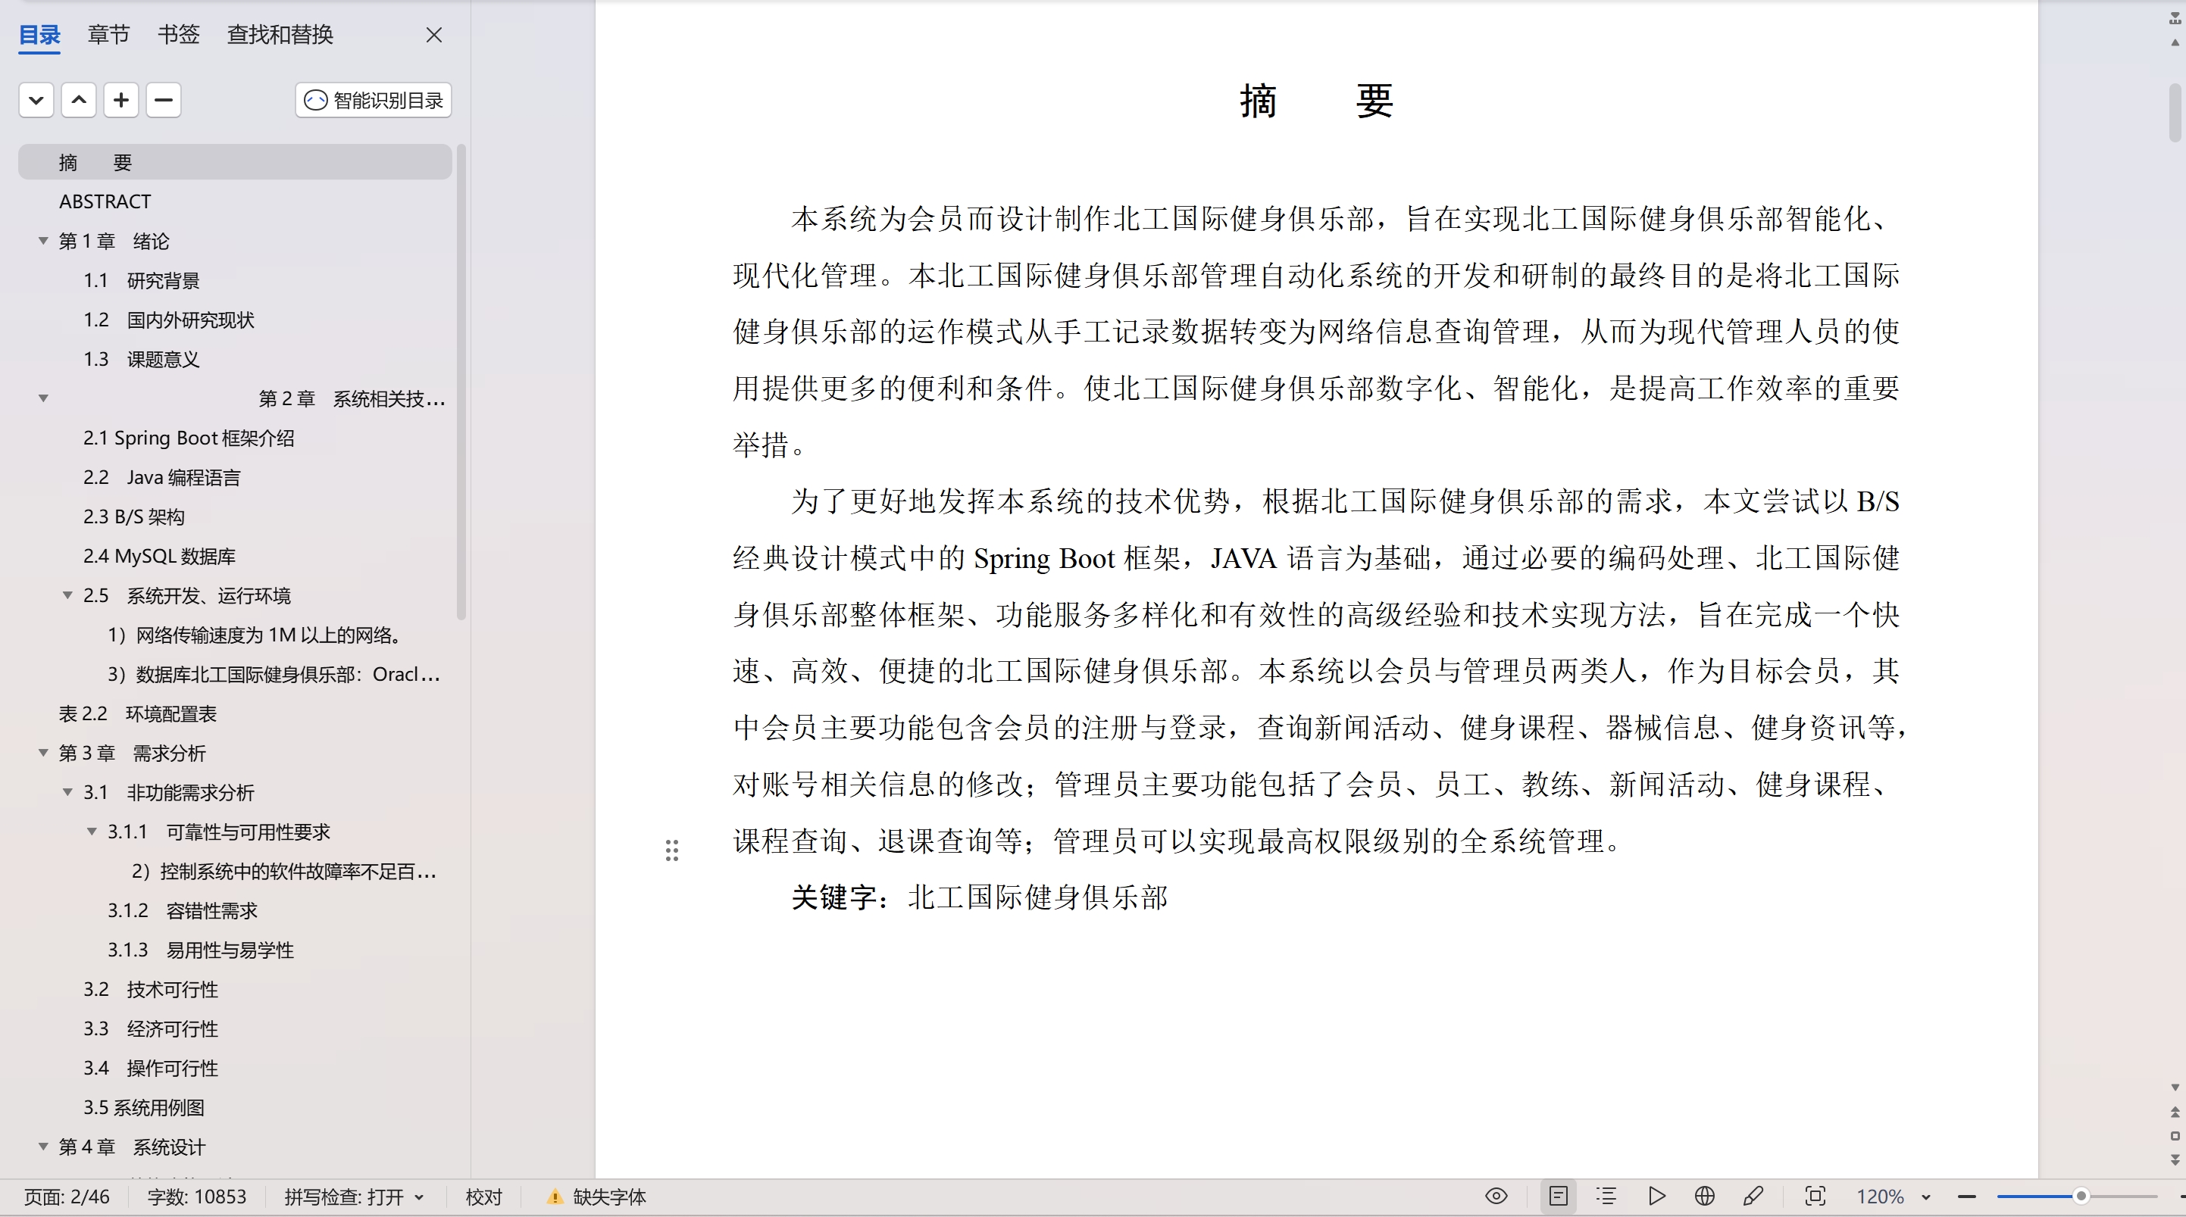Click browse object selector circle icon
Viewport: 2186px width, 1217px height.
click(x=2175, y=1135)
